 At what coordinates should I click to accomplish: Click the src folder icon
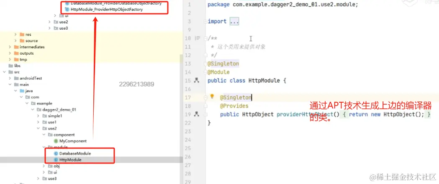click(x=10, y=72)
